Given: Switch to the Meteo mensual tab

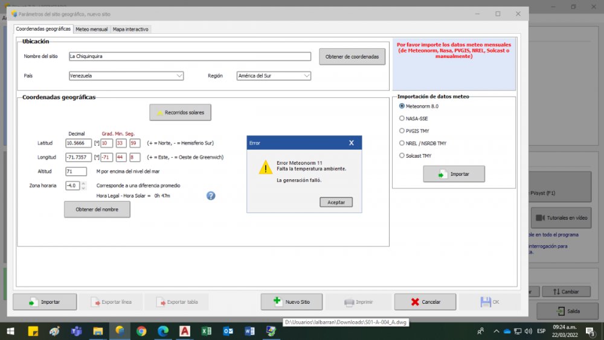Looking at the screenshot, I should 92,29.
